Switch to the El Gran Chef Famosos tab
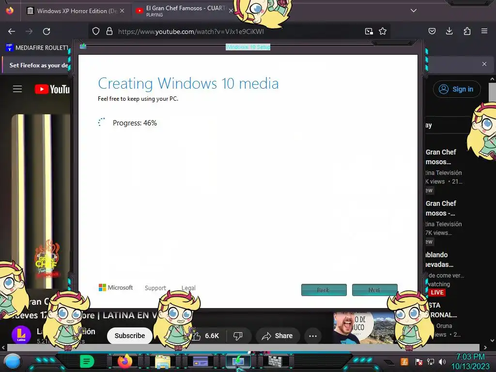The height and width of the screenshot is (372, 496). (185, 11)
